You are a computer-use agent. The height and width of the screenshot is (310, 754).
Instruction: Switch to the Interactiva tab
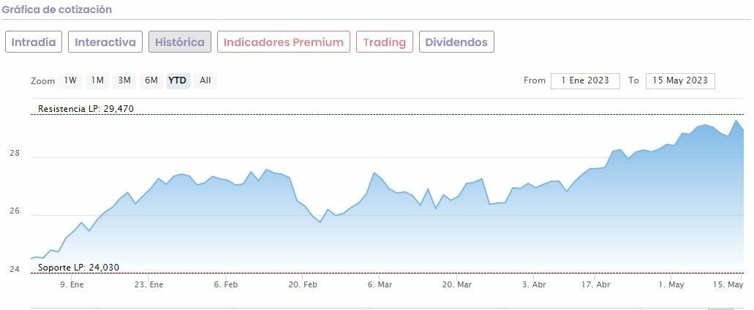(105, 42)
